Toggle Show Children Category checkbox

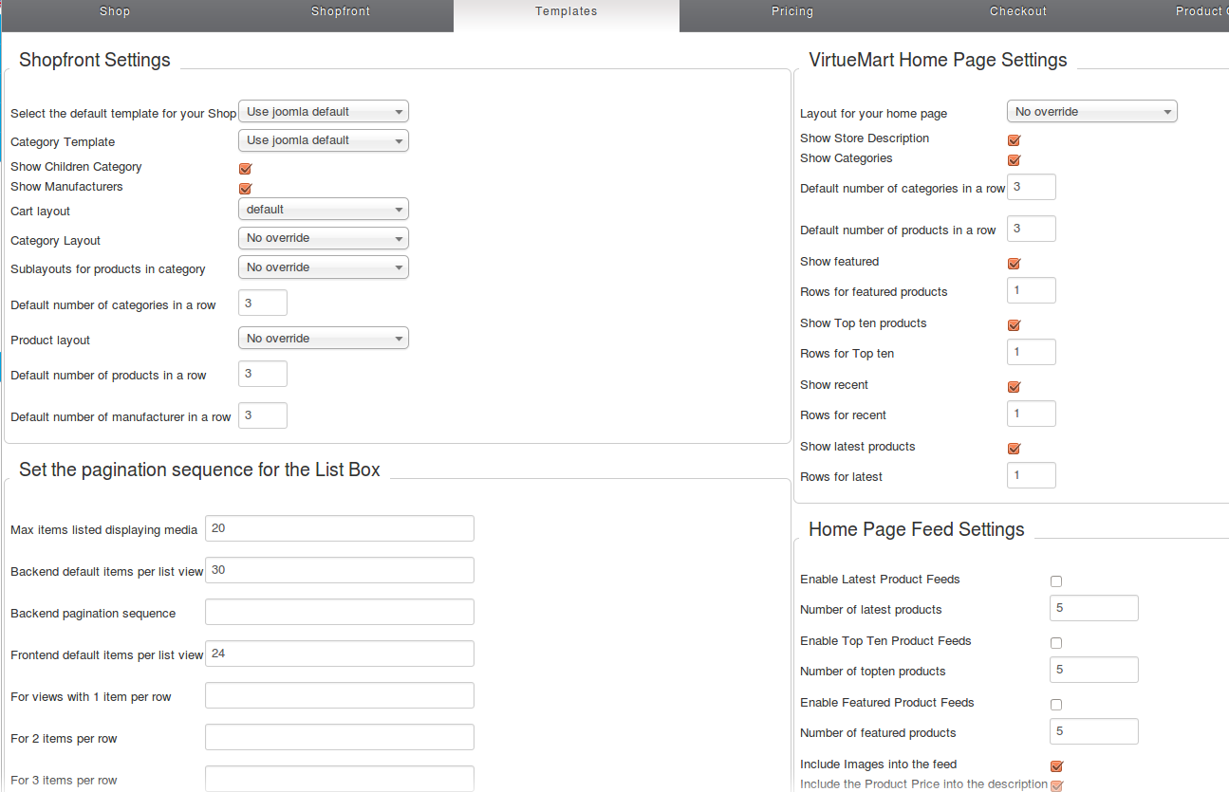tap(245, 169)
